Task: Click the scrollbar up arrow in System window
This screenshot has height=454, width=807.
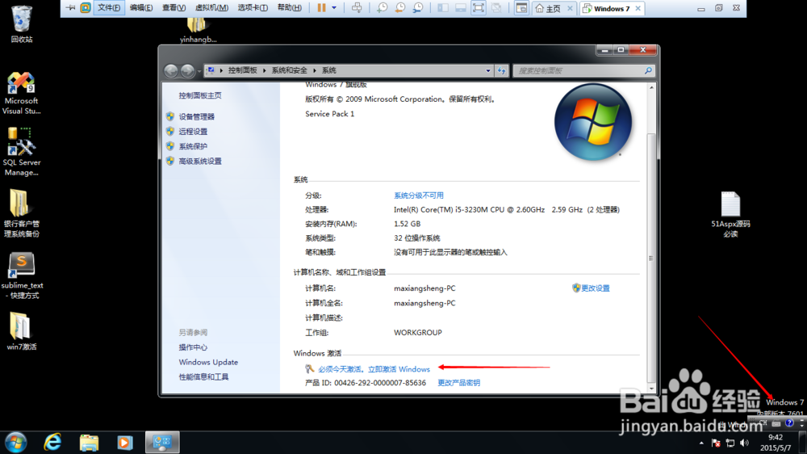Action: click(x=651, y=87)
